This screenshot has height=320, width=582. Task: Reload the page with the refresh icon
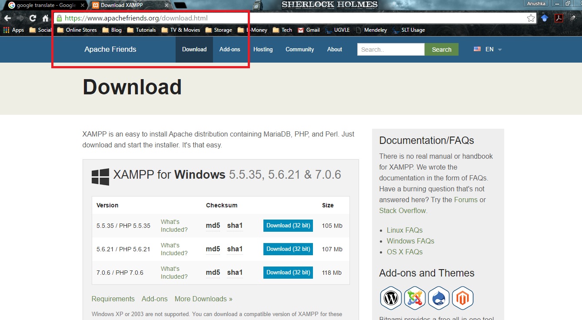[33, 18]
